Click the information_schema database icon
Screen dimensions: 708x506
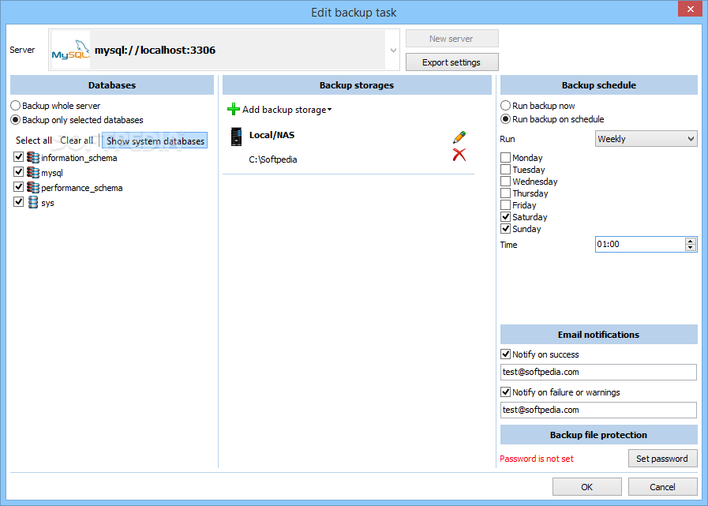(x=32, y=157)
